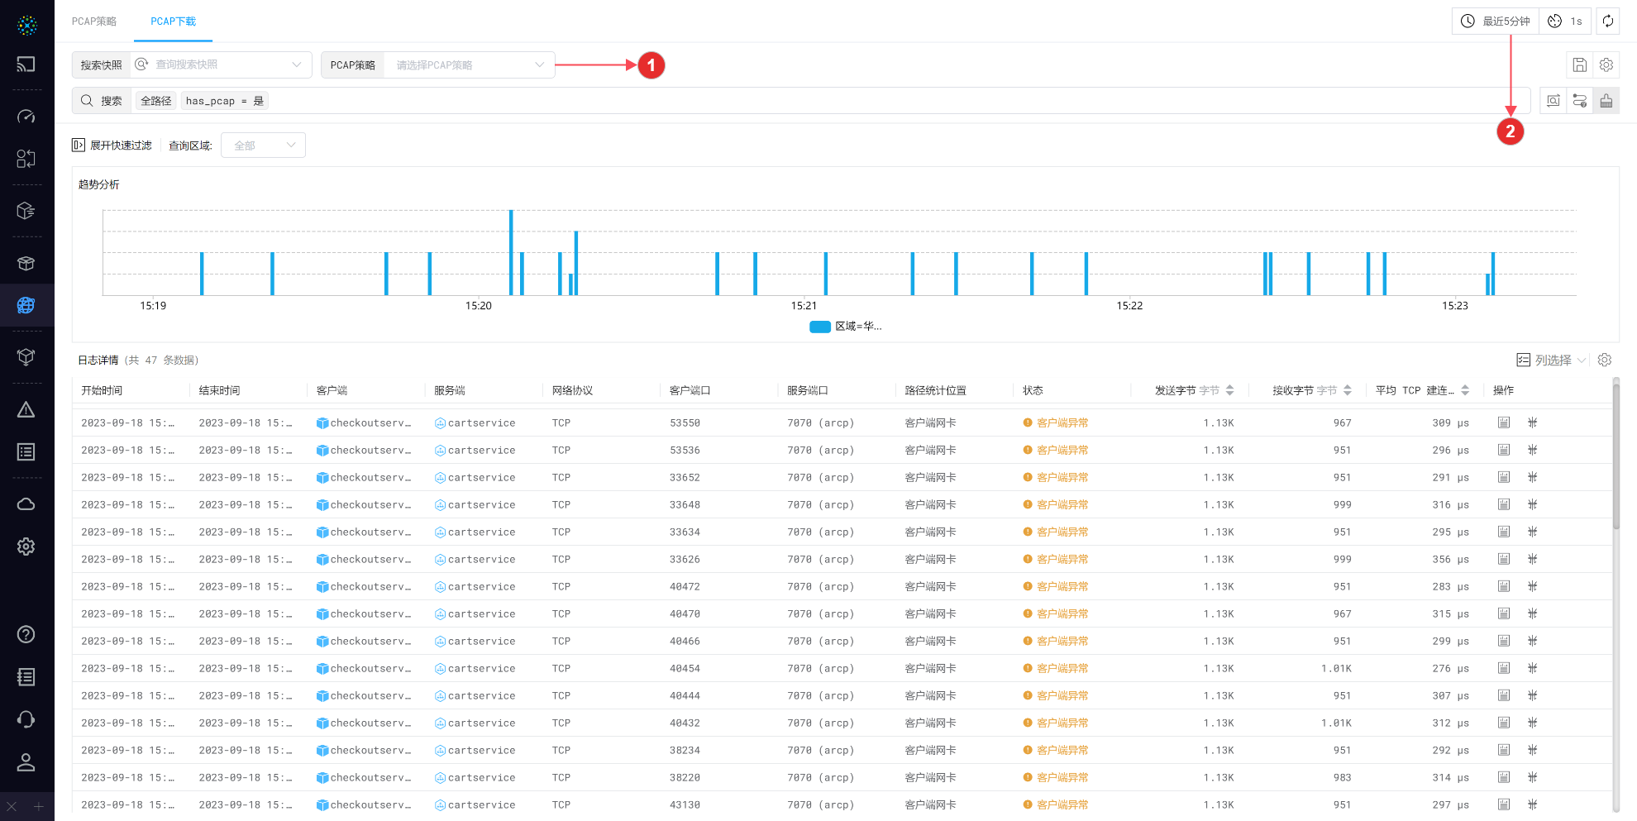The width and height of the screenshot is (1637, 821).
Task: Open the 最近5分钟 time range picker
Action: 1496,21
